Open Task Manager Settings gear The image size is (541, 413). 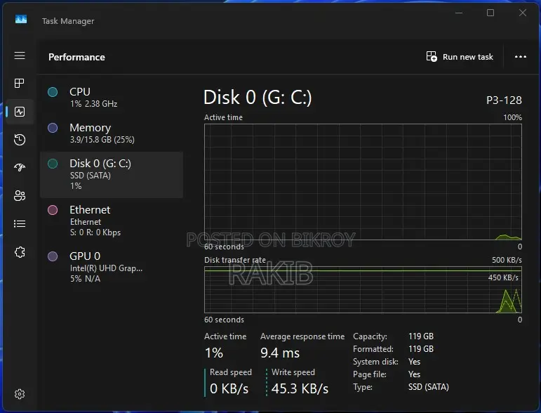click(x=20, y=394)
